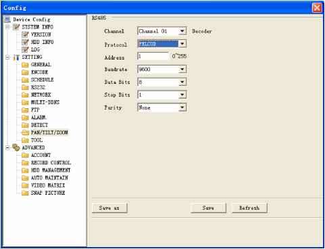This screenshot has width=325, height=249.
Task: Click the Refresh button
Action: (x=249, y=208)
